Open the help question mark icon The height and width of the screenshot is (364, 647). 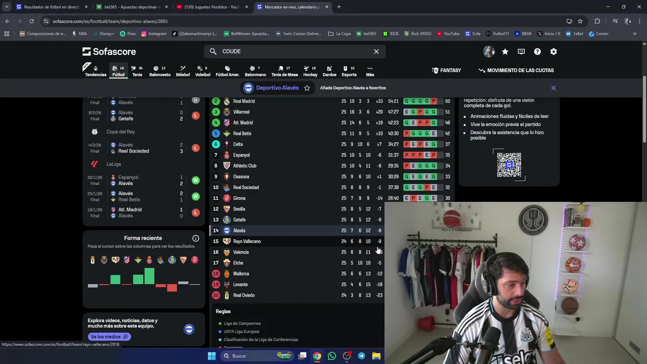(537, 52)
